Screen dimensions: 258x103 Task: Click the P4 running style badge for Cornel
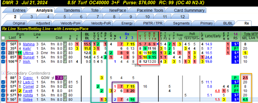235,86
